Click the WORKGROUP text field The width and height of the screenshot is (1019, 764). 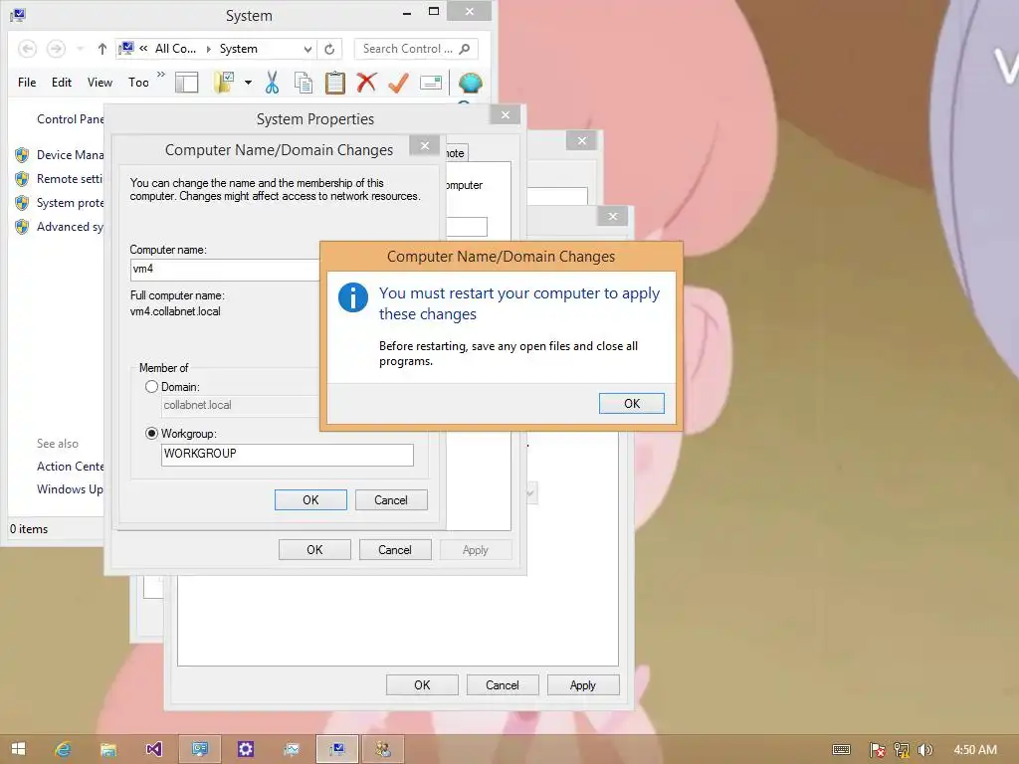pos(287,454)
